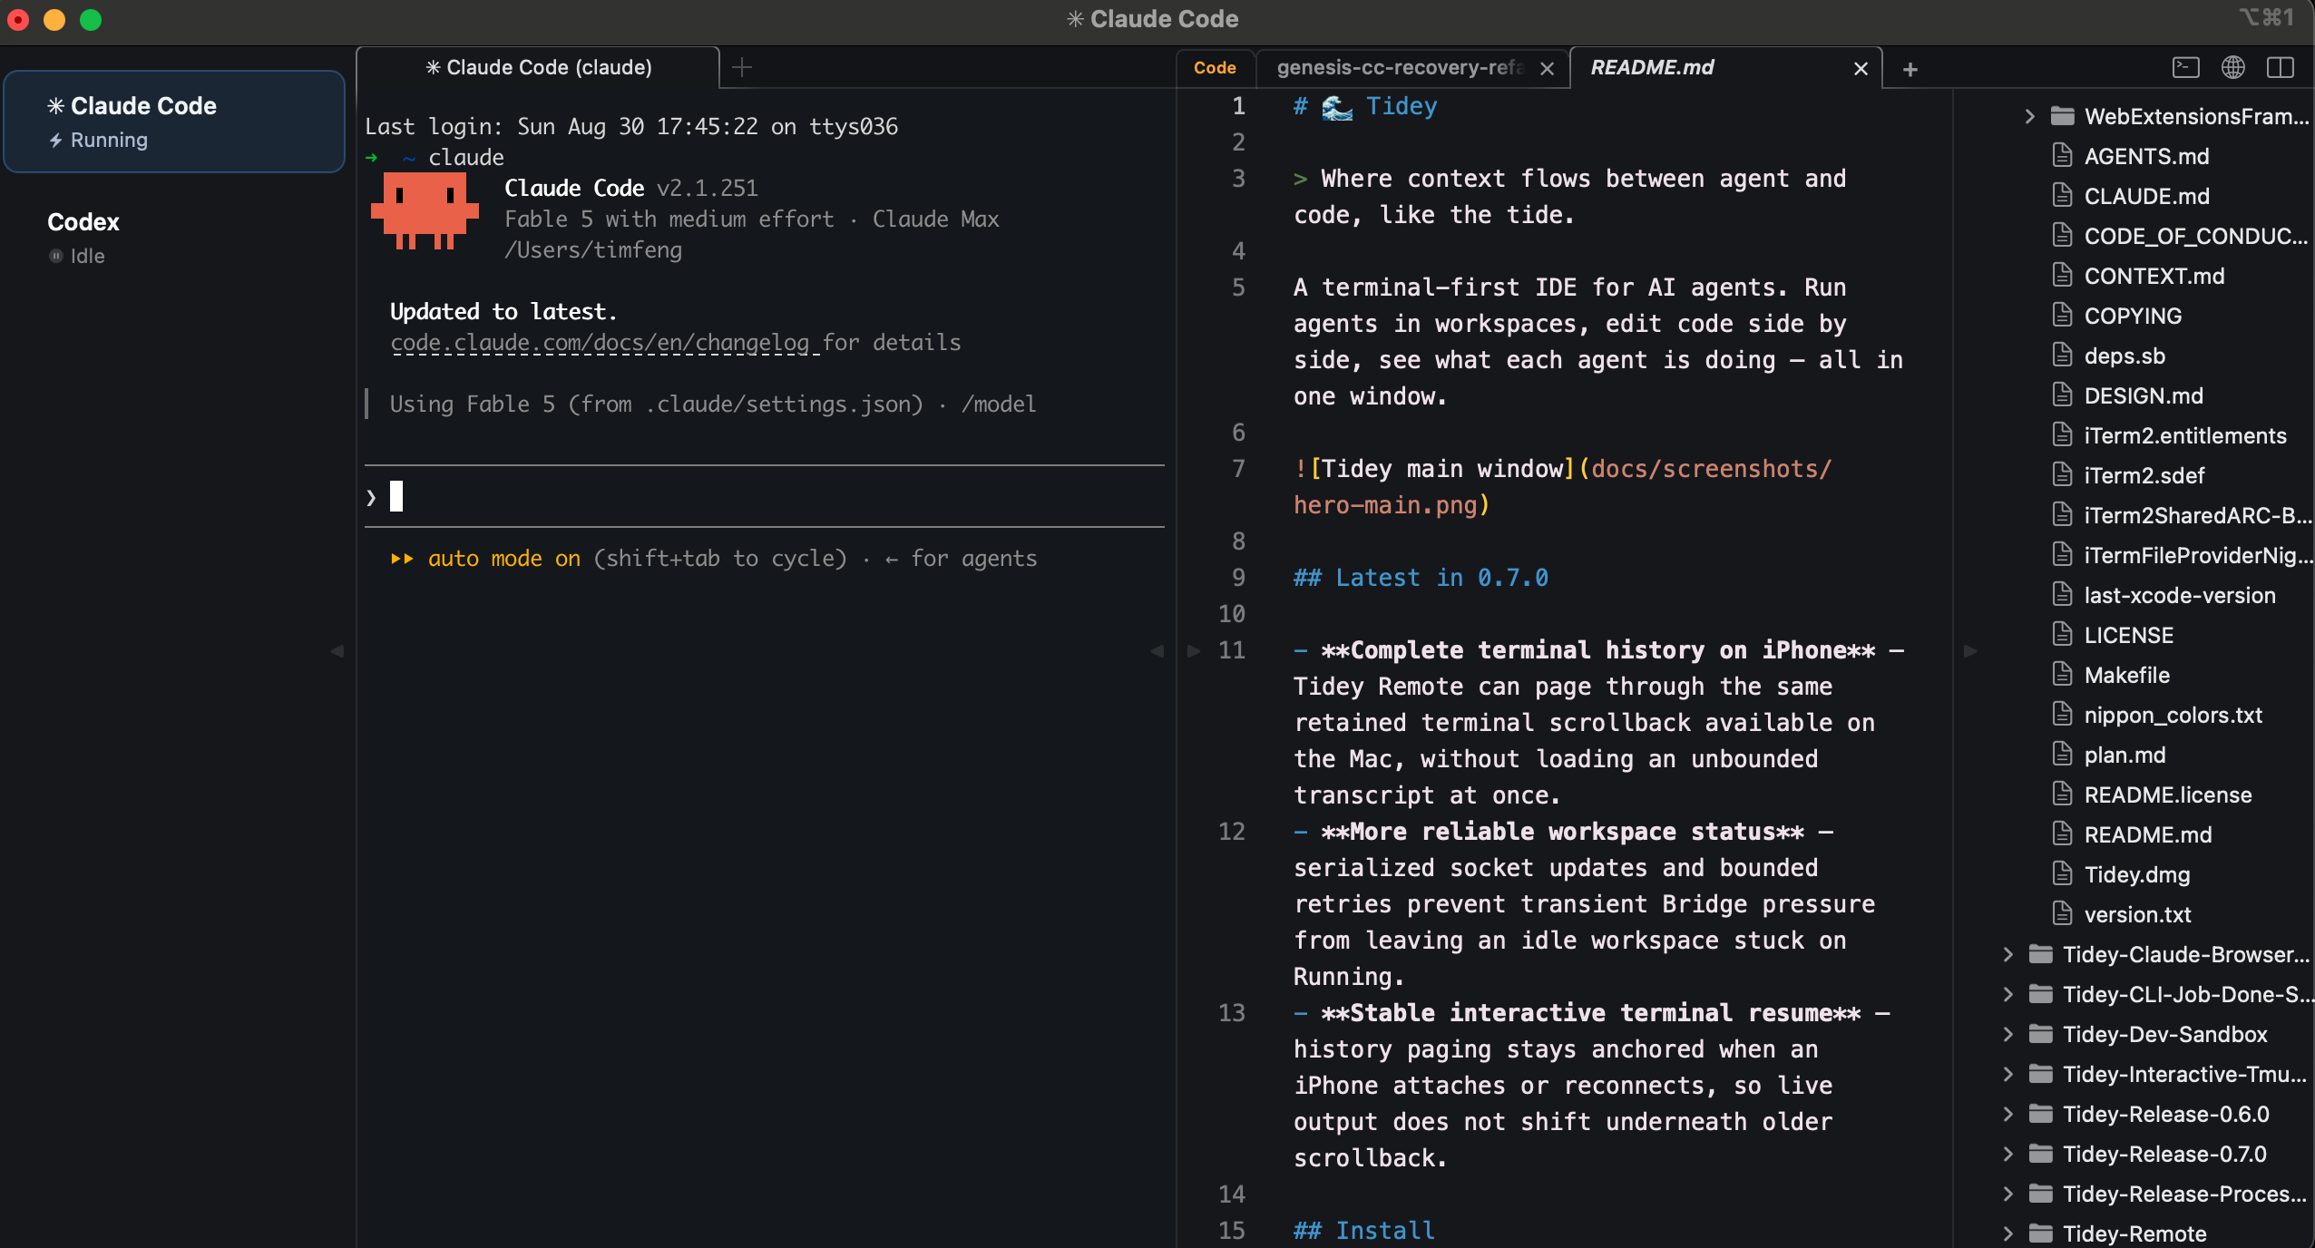Screen dimensions: 2315x1248
Task: Expand the Tidey-Interactive-Tmu folder
Action: pyautogui.click(x=2008, y=1075)
